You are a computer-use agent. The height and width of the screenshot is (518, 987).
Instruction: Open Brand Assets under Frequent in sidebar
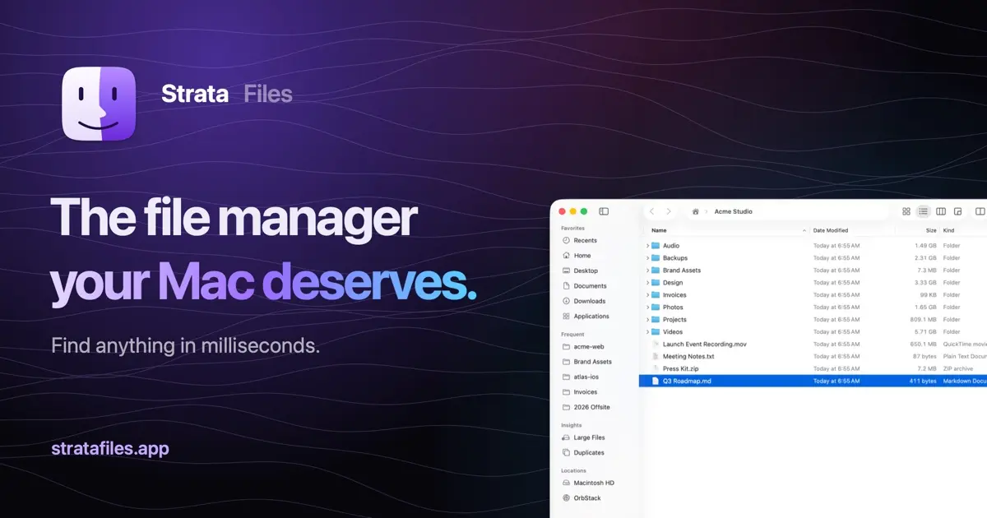pos(586,362)
